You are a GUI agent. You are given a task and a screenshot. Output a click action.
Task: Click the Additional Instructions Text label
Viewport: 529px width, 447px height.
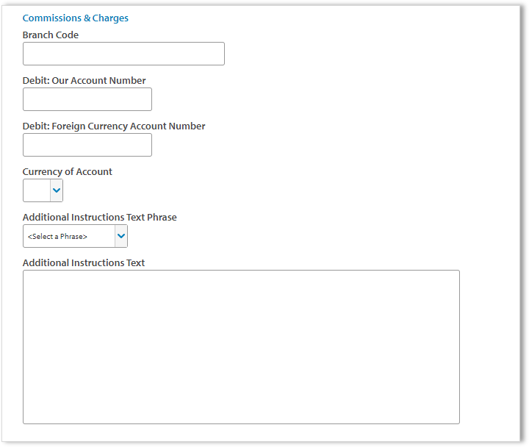click(84, 262)
